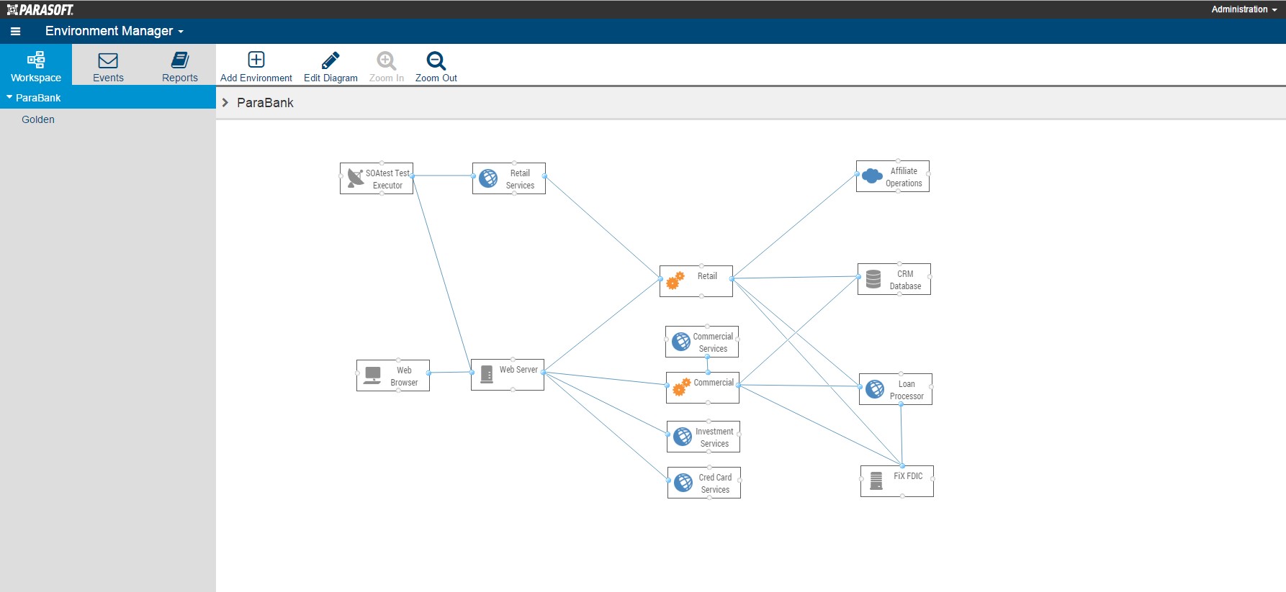Click the 'Commercial Services' node label
Screen dimensions: 1286x592
pyautogui.click(x=713, y=342)
